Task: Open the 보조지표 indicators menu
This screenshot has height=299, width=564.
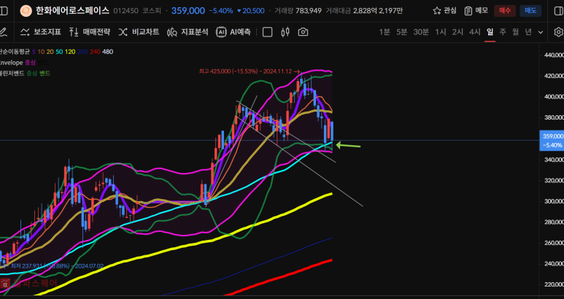Action: pos(40,32)
